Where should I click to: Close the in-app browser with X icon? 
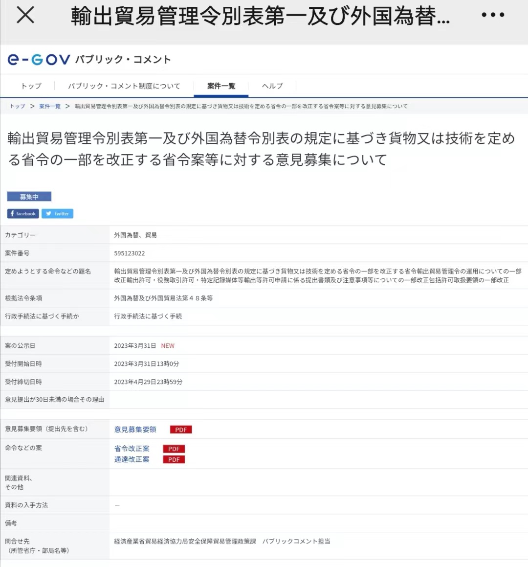(25, 15)
